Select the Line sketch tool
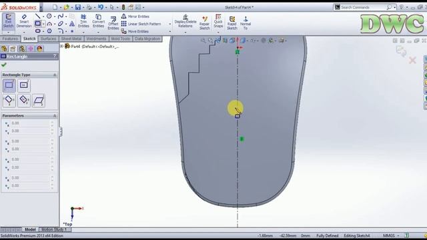This screenshot has height=240, width=427. (38, 16)
